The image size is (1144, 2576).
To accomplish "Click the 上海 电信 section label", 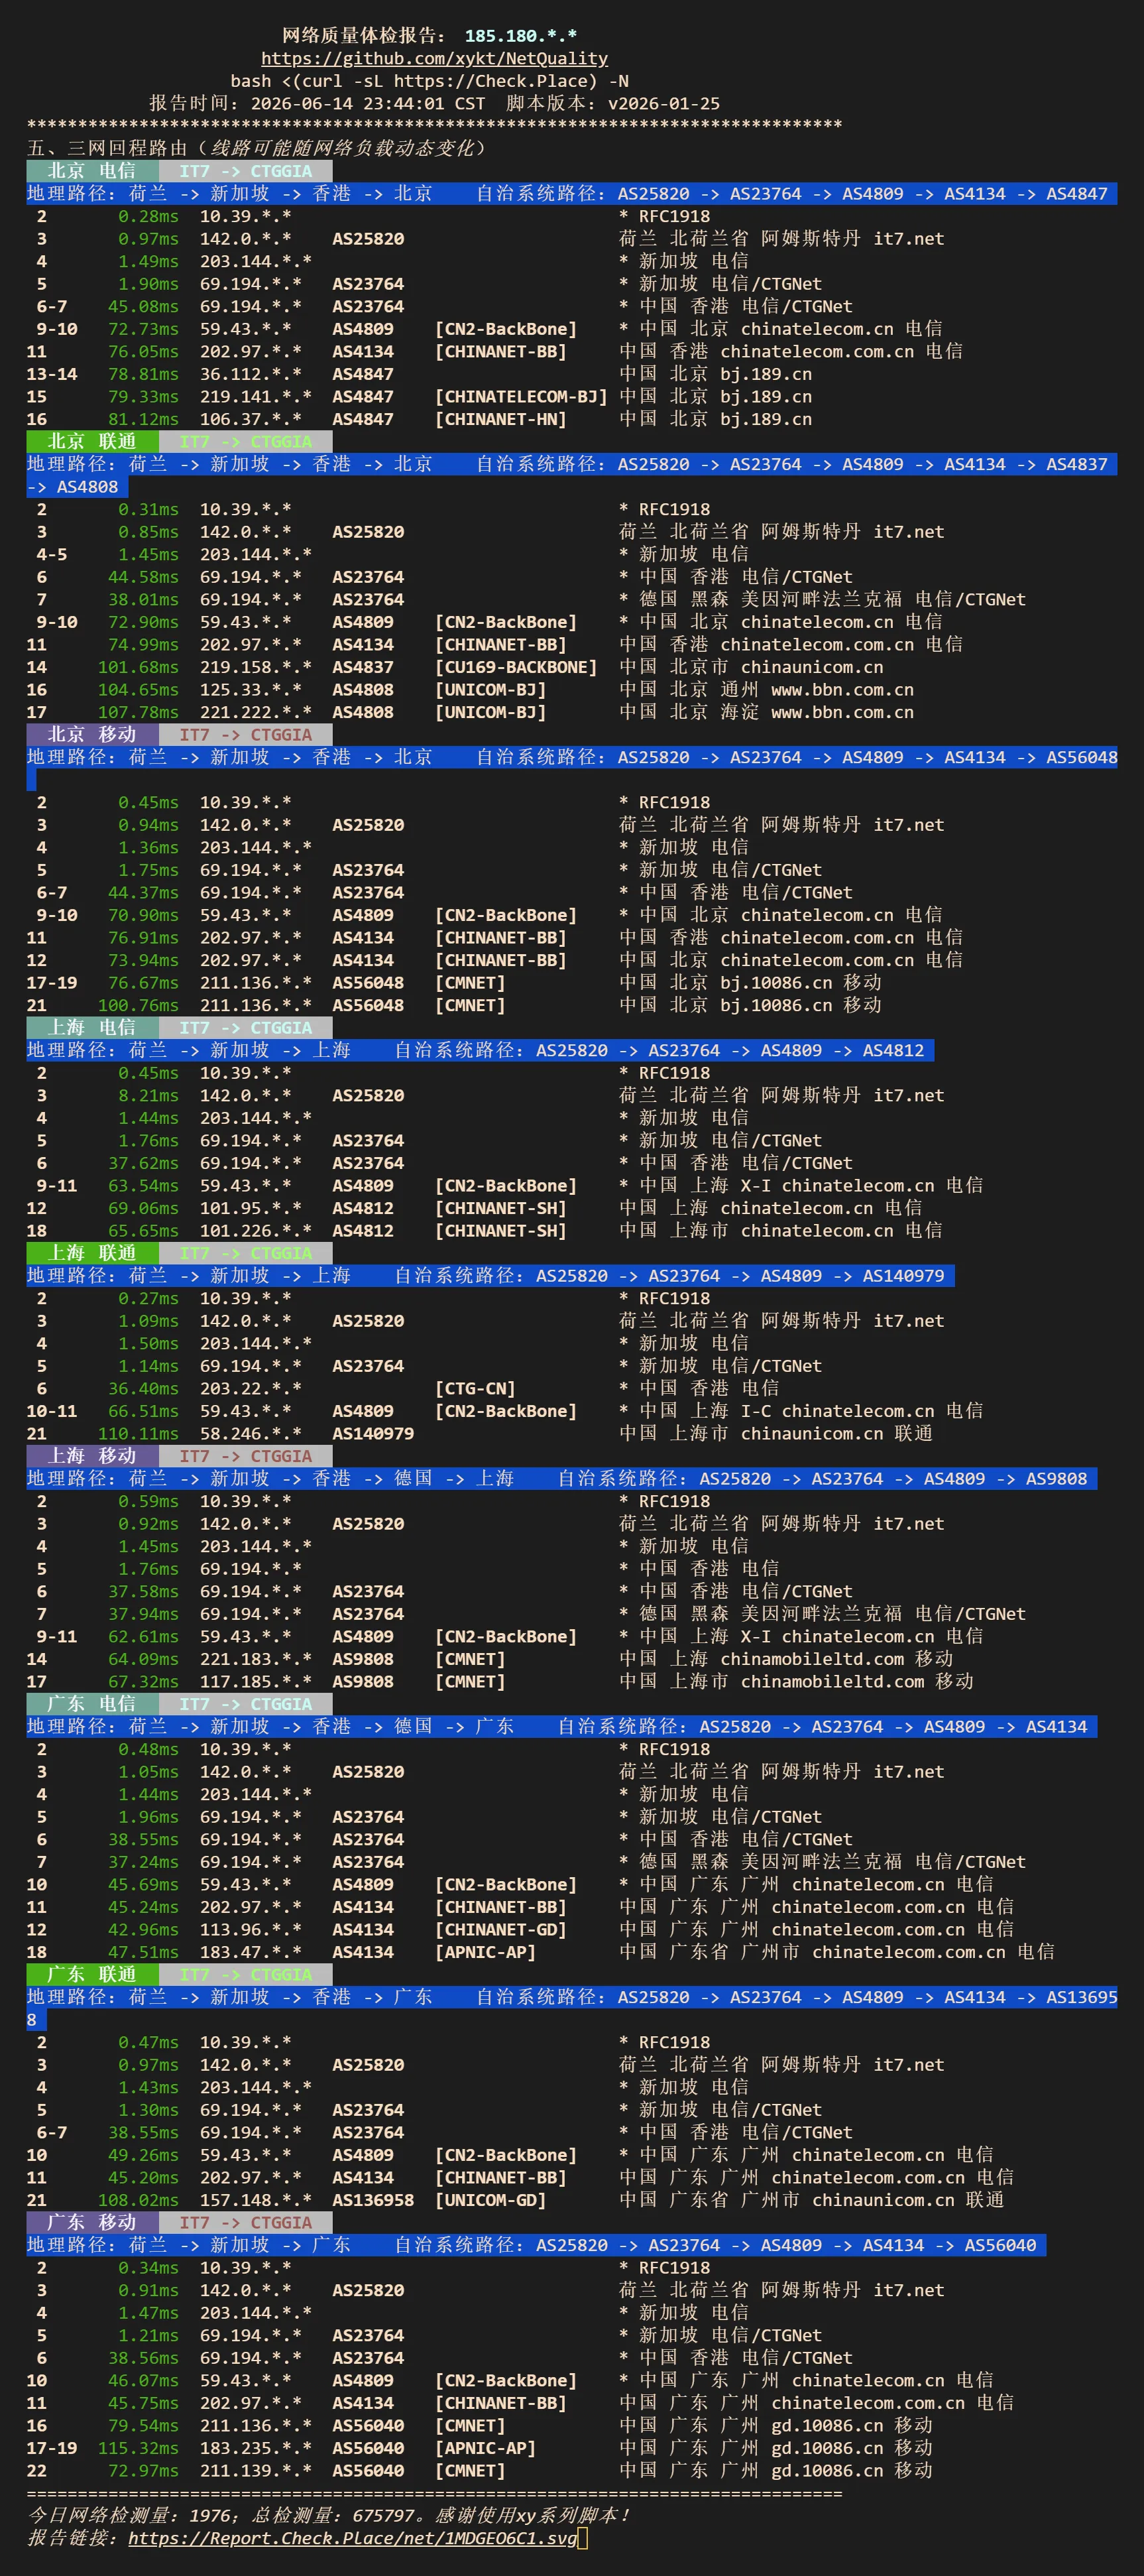I will pos(92,1028).
